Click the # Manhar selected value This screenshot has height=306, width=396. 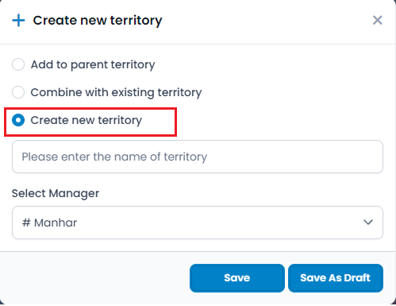tap(49, 223)
